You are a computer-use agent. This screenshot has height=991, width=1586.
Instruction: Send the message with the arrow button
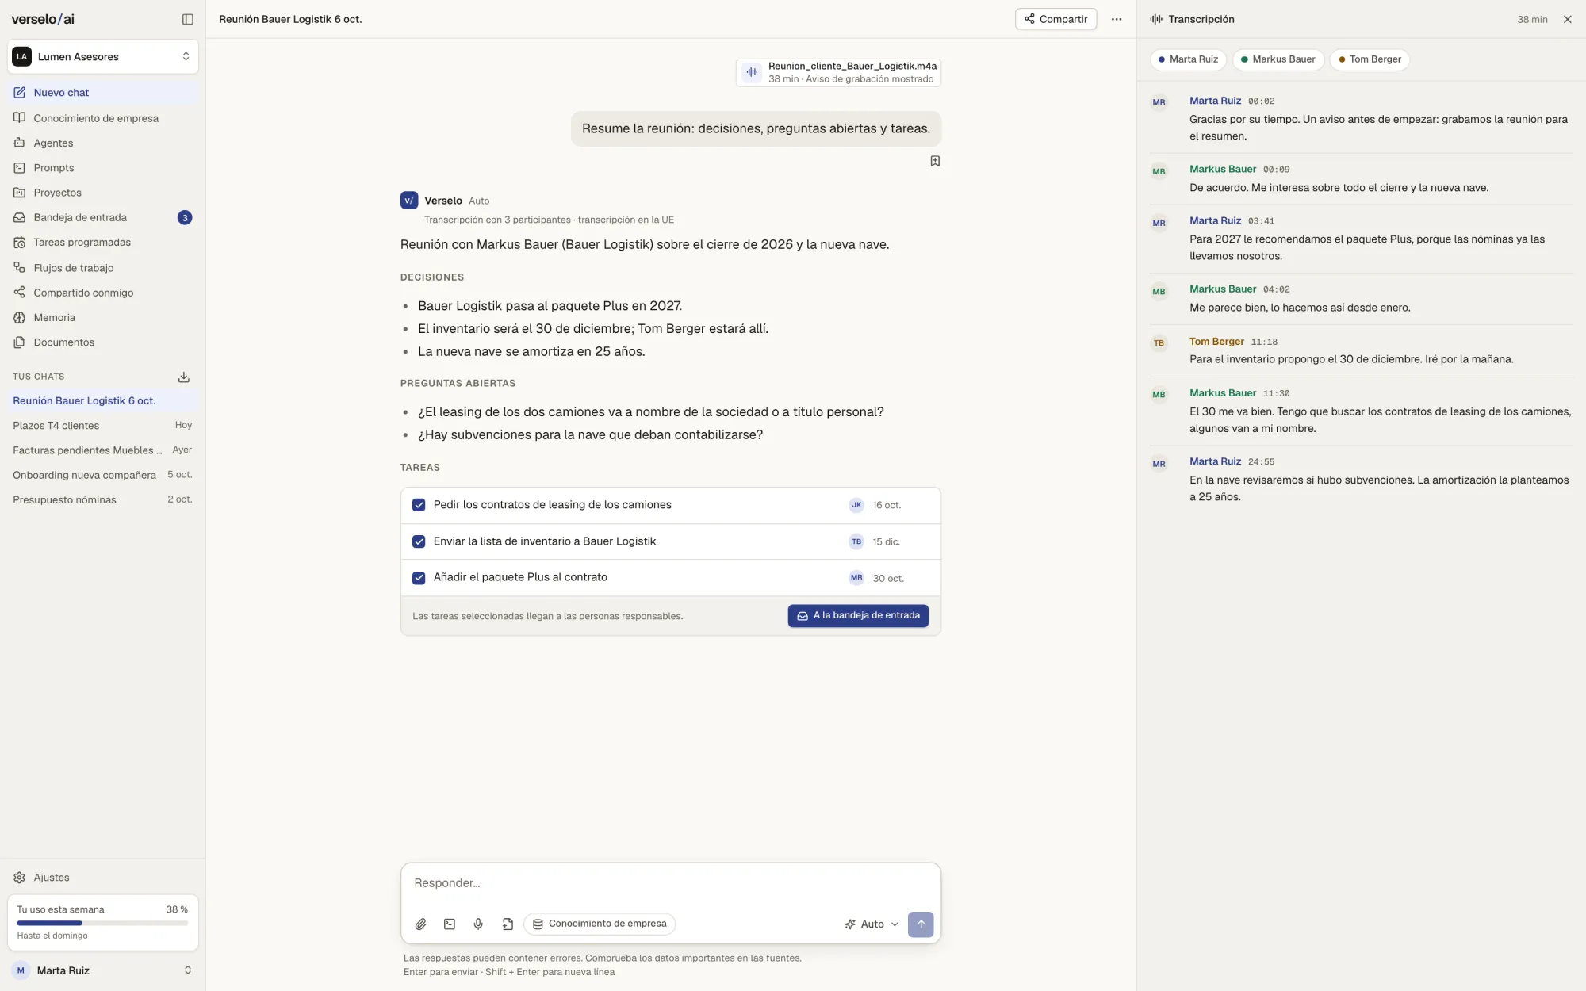(x=921, y=924)
